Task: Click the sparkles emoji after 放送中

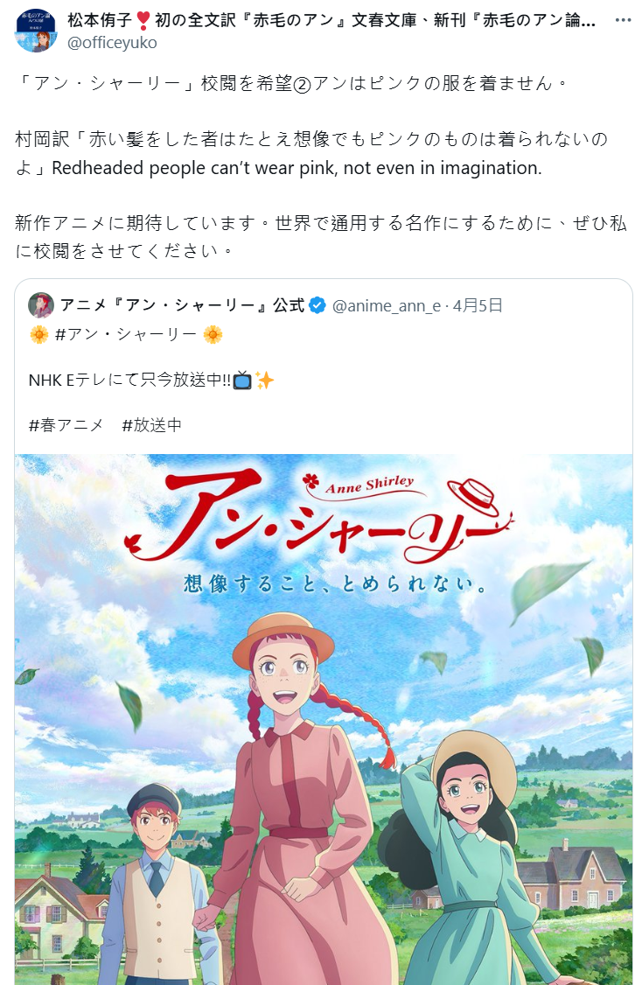Action: coord(264,380)
